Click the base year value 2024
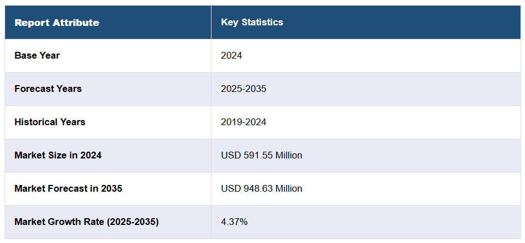525x243 pixels. (231, 55)
